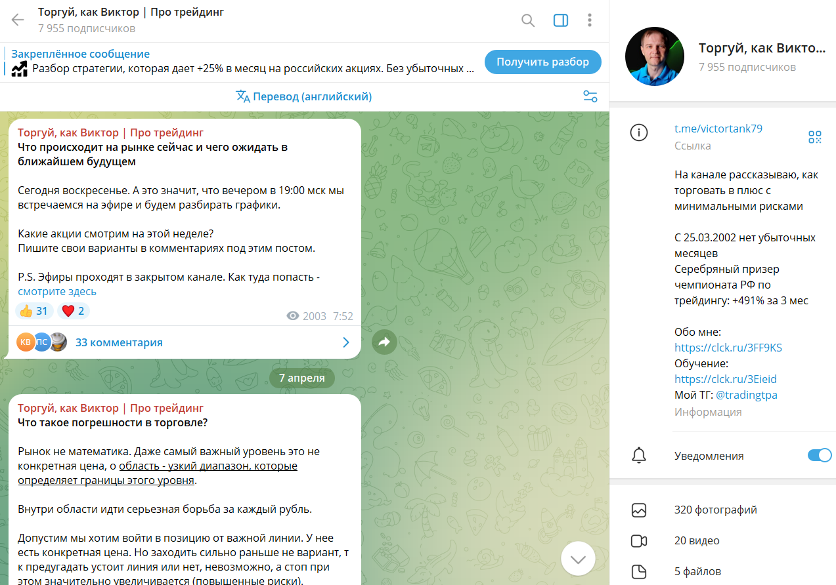Jump to bottom with the down-arrow button
The image size is (836, 585).
[578, 559]
